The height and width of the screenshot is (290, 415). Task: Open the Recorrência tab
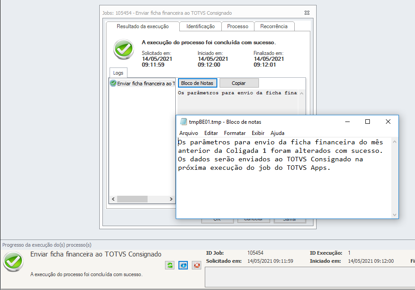(274, 26)
